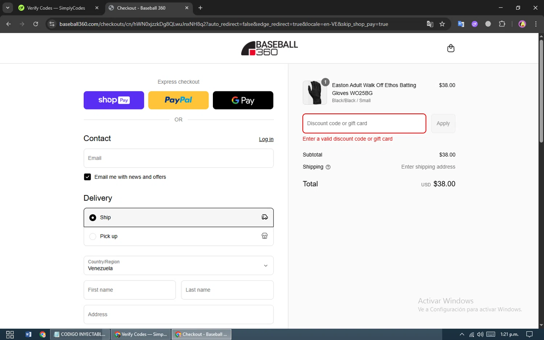Show hidden system tray icons
This screenshot has width=544, height=340.
tap(462, 334)
